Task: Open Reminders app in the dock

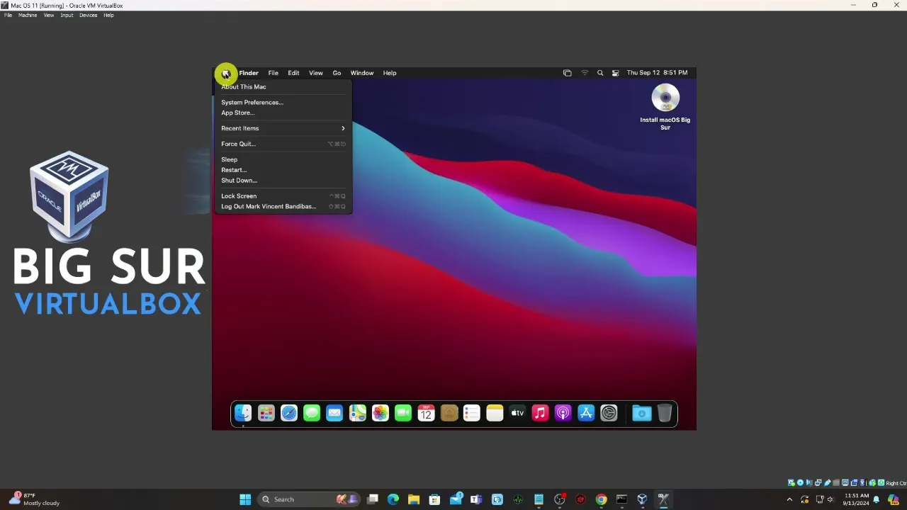Action: pos(472,413)
